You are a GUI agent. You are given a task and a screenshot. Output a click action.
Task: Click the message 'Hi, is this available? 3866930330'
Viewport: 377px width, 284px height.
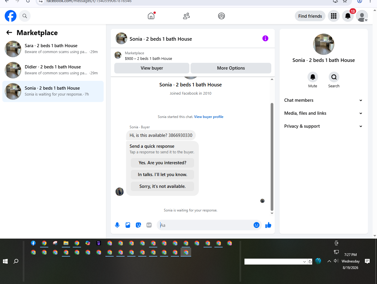(x=161, y=135)
